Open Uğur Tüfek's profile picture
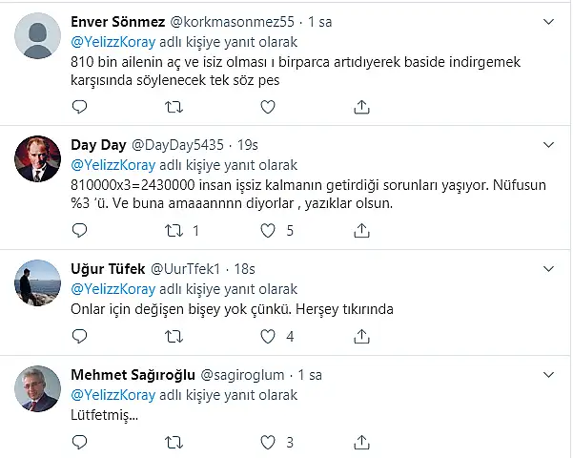Image resolution: width=573 pixels, height=458 pixels. click(x=39, y=284)
